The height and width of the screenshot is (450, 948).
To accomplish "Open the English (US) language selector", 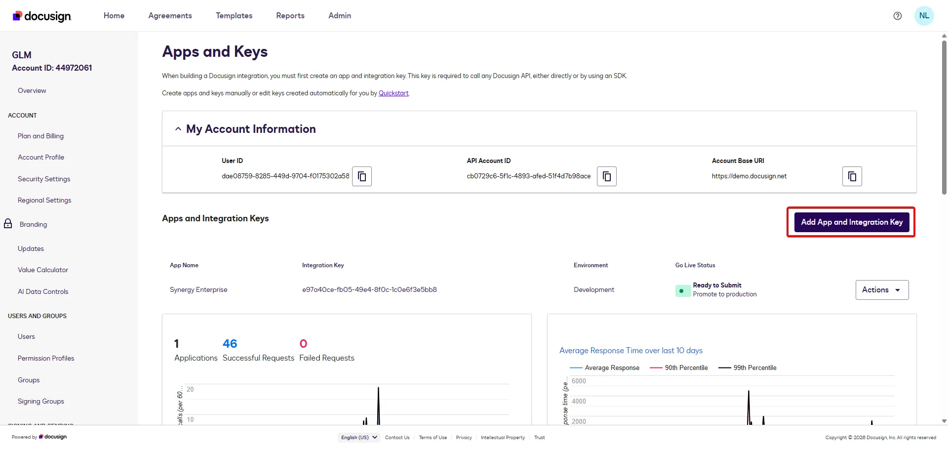I will (x=358, y=437).
